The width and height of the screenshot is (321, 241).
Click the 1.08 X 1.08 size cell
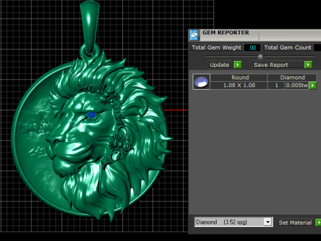pyautogui.click(x=239, y=85)
